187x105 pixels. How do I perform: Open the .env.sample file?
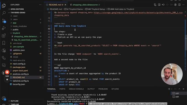(18, 47)
